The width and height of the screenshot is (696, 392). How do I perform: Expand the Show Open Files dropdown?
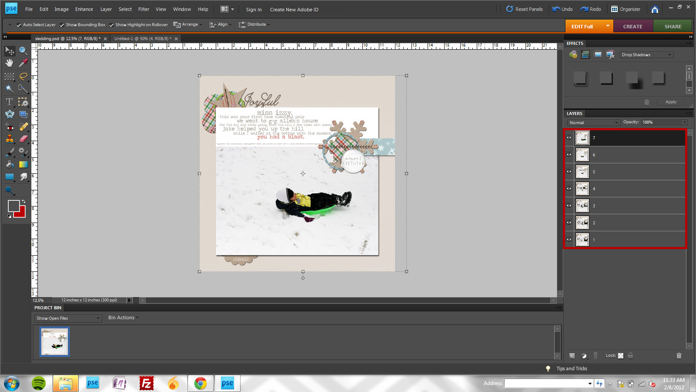(67, 318)
